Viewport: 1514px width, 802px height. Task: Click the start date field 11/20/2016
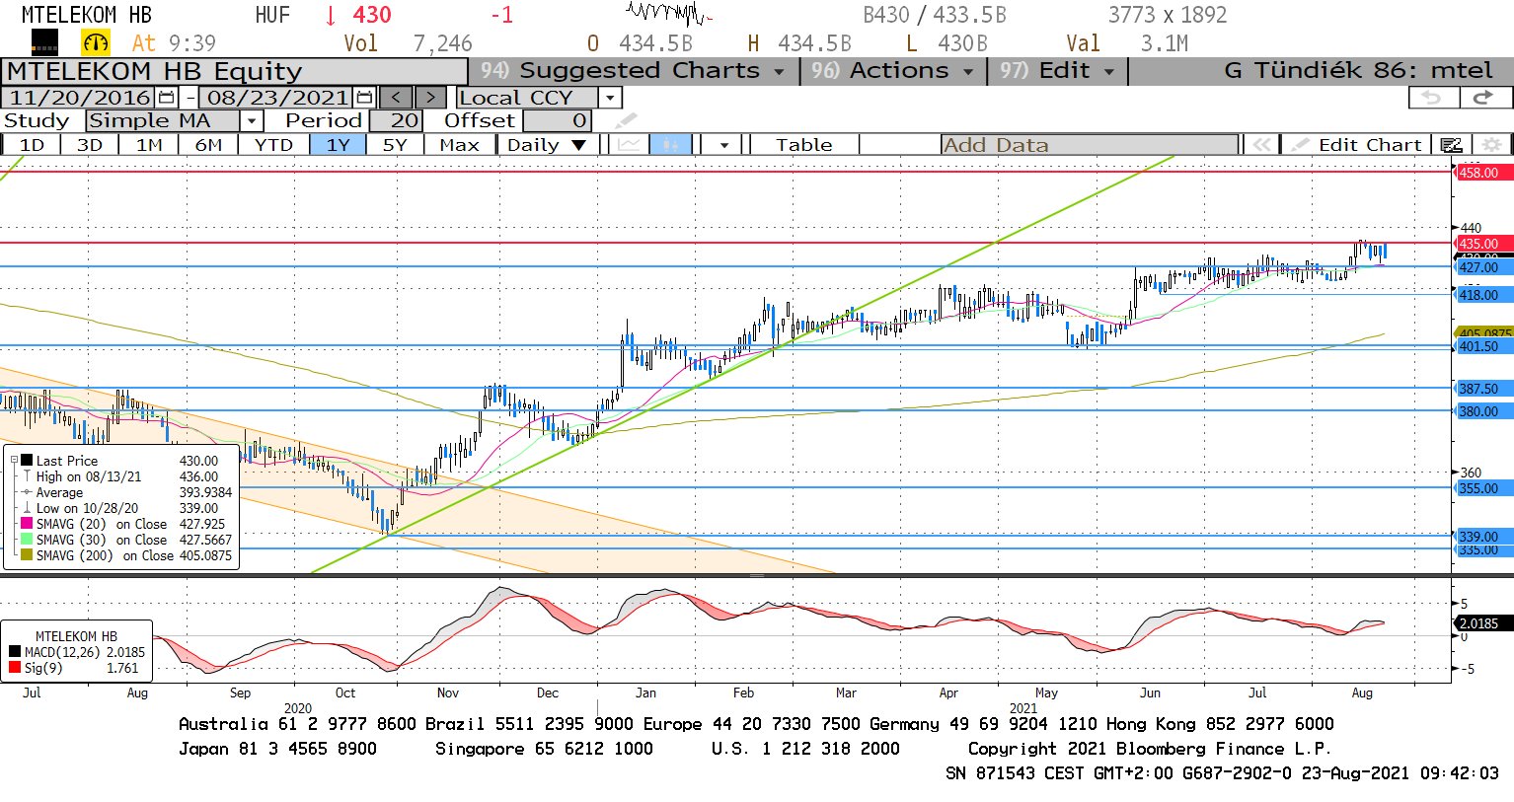79,98
